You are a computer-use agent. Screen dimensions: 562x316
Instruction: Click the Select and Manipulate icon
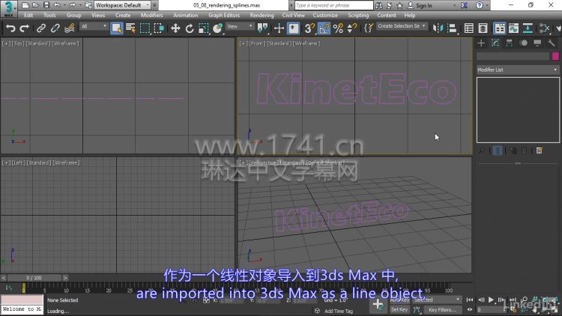click(x=279, y=28)
